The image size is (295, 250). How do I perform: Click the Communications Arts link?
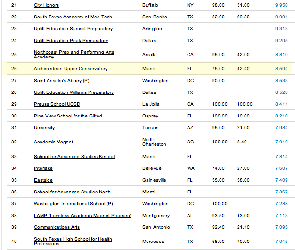pos(57,227)
